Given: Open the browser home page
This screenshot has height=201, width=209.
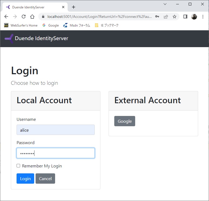Looking at the screenshot, I should tap(32, 17).
